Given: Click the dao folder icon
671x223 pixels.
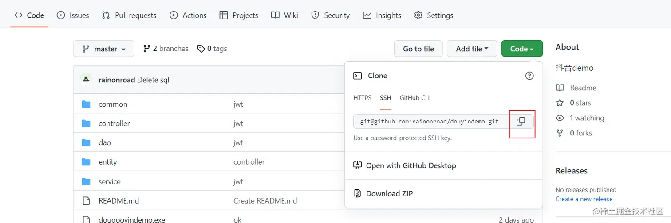Looking at the screenshot, I should tap(86, 143).
